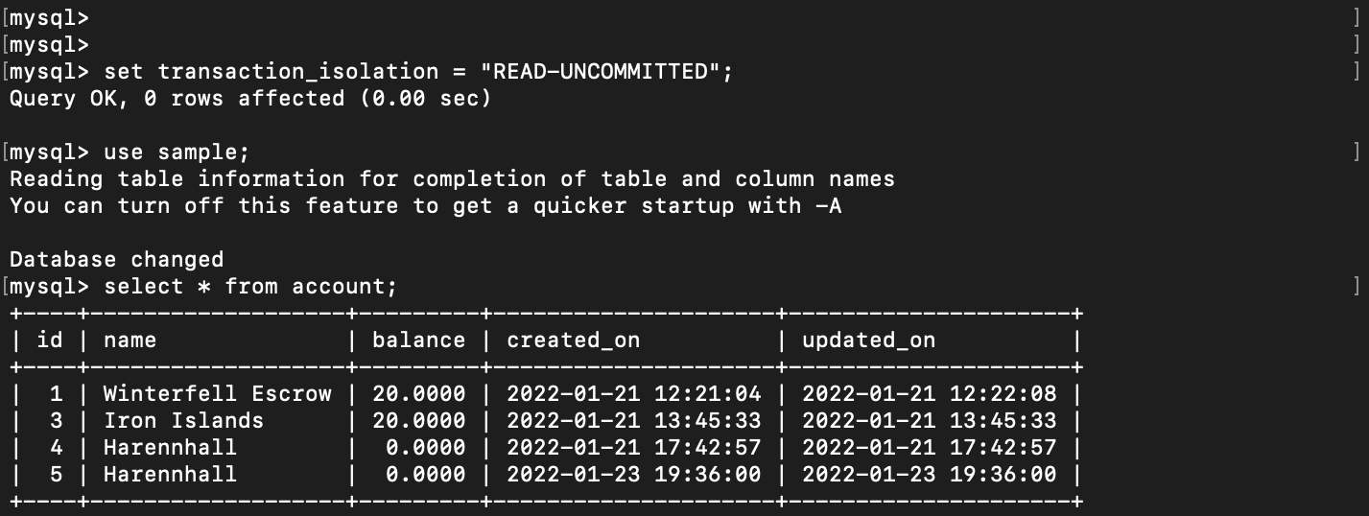Screen dimensions: 1369x516
Task: Click the 2022-01-21 17:42:57 updated_on value
Action: (x=929, y=447)
